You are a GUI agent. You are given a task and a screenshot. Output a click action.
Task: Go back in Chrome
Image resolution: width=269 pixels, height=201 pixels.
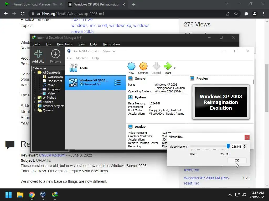point(6,14)
